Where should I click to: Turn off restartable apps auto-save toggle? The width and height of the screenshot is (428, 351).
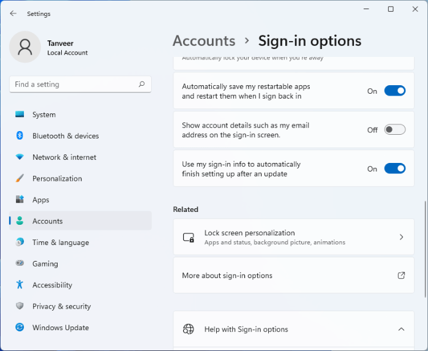[394, 91]
